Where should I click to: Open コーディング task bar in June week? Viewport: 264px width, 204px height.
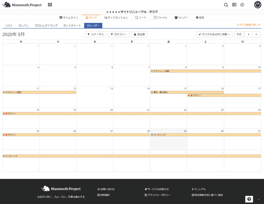(132, 156)
